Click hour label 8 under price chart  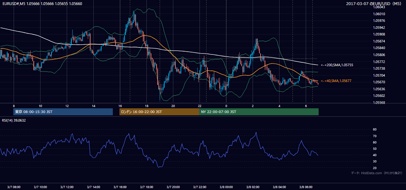click(x=14, y=106)
